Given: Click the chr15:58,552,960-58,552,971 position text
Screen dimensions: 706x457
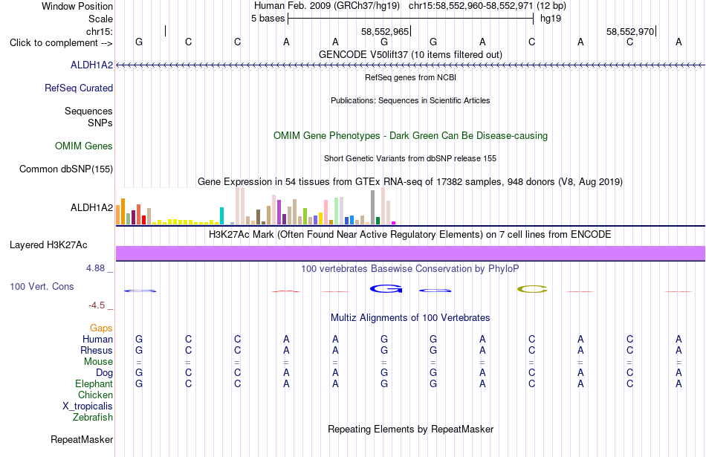Looking at the screenshot, I should [x=471, y=6].
